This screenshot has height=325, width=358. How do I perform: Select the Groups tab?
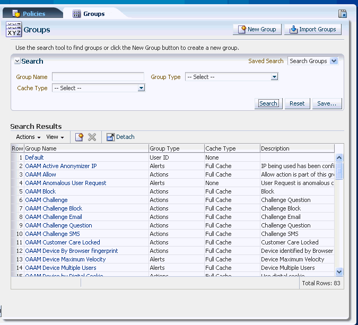pyautogui.click(x=93, y=14)
